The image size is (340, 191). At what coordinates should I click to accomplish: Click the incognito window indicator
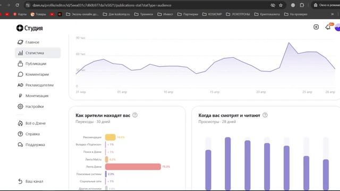[x=326, y=5]
